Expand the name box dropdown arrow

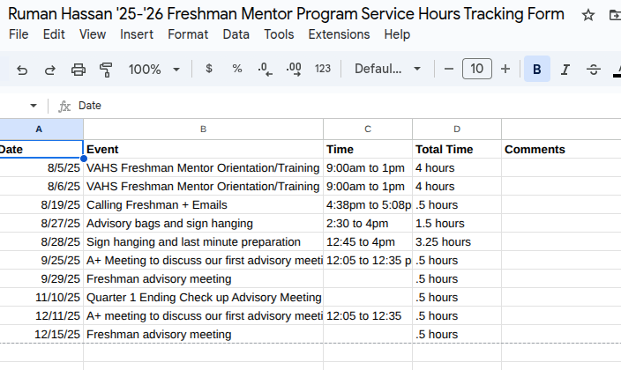point(34,106)
